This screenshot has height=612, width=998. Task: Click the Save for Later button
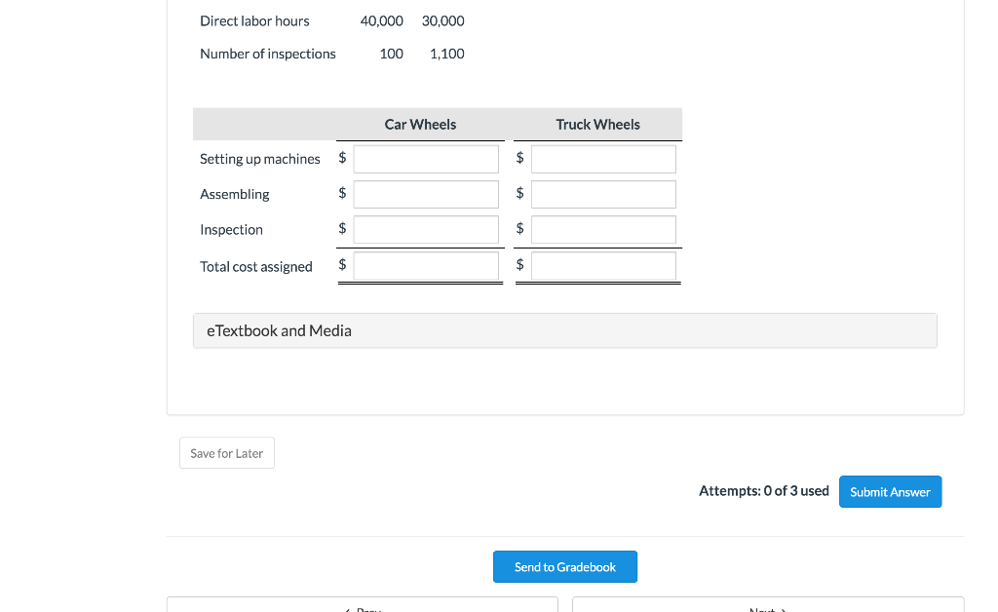click(x=226, y=453)
